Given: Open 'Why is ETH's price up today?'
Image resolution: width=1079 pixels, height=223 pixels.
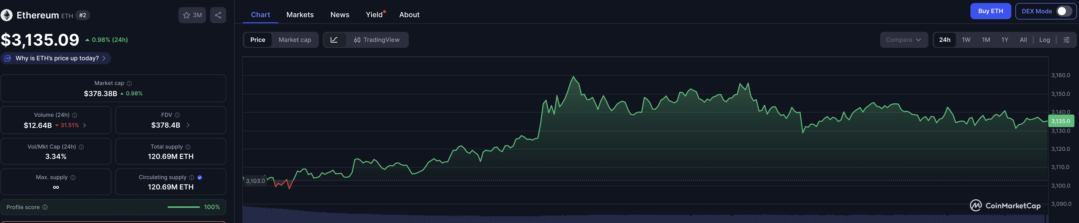Looking at the screenshot, I should tap(57, 58).
